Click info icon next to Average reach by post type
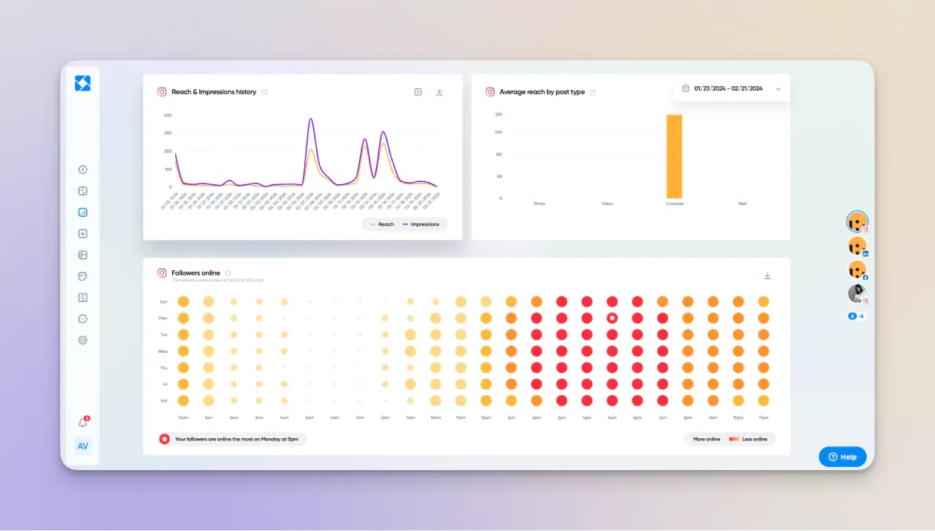 (592, 92)
